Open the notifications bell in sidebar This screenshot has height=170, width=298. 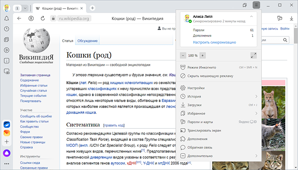pos(7,18)
